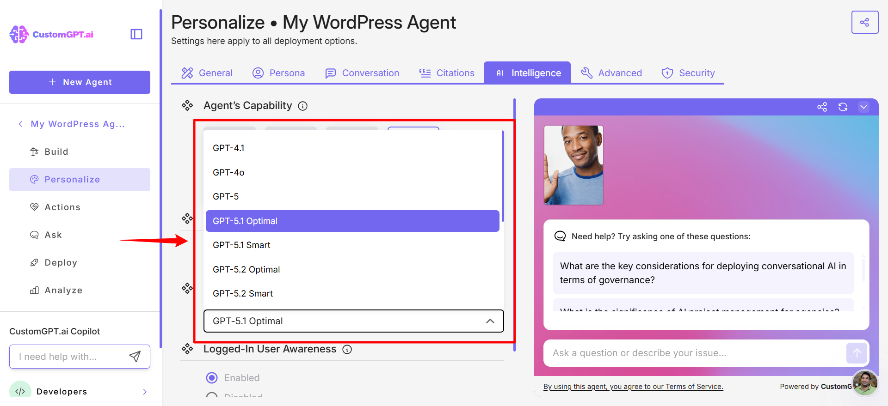
Task: Click the agent avatar photo
Action: 573,165
